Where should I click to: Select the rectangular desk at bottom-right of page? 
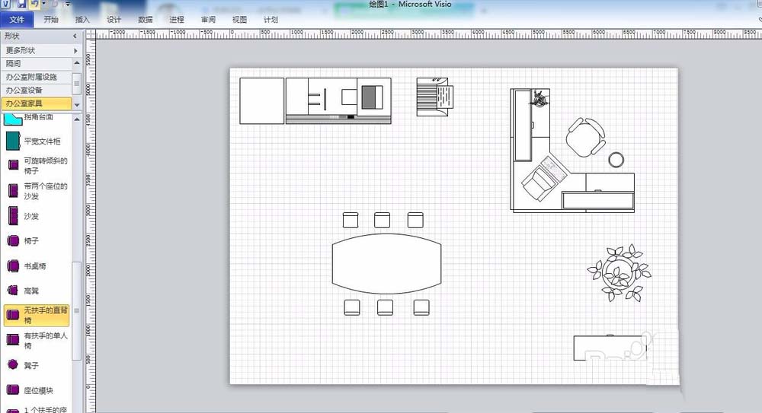610,348
